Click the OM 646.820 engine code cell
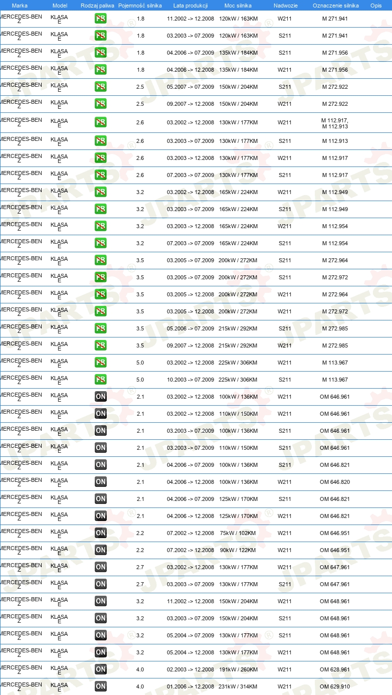This screenshot has height=695, width=392. [x=335, y=482]
